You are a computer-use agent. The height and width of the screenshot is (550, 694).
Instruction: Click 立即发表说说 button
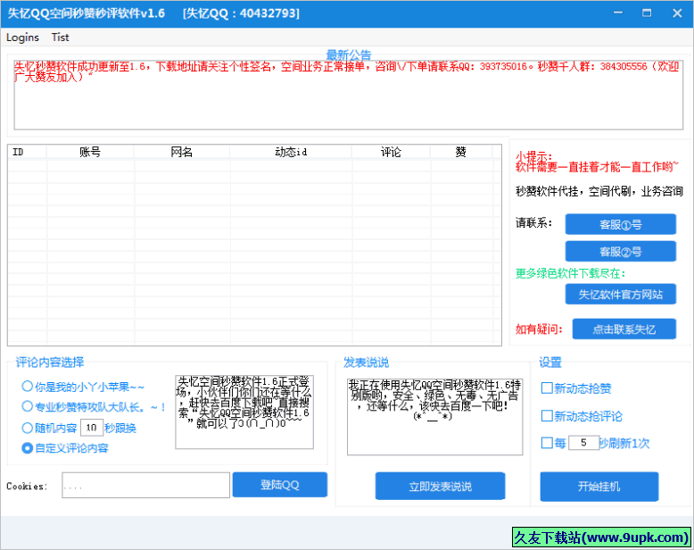tap(440, 487)
